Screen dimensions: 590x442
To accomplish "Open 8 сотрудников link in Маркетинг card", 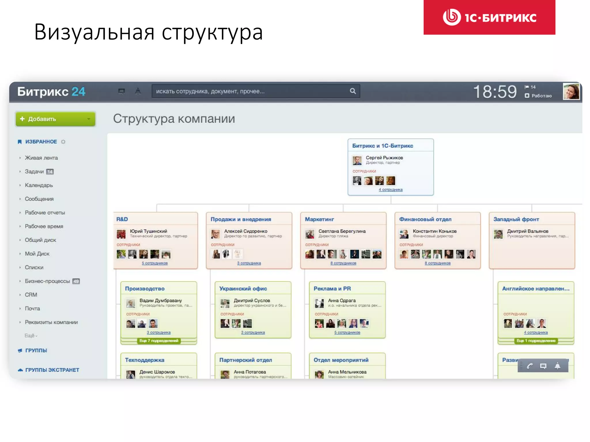I will tap(343, 263).
